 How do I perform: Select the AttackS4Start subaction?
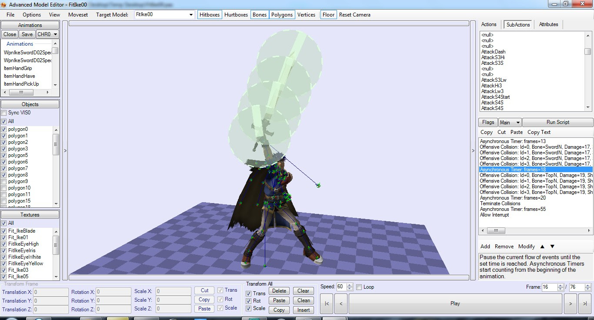point(495,97)
